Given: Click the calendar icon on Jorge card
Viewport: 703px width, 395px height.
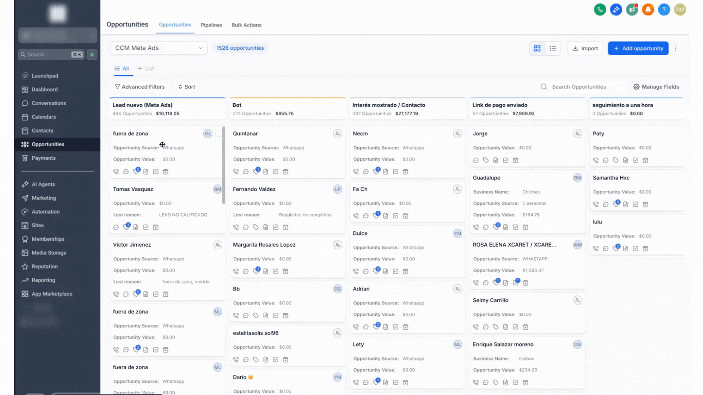Looking at the screenshot, I should (x=516, y=160).
